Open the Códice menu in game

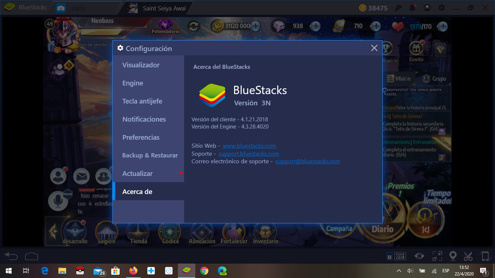170,233
